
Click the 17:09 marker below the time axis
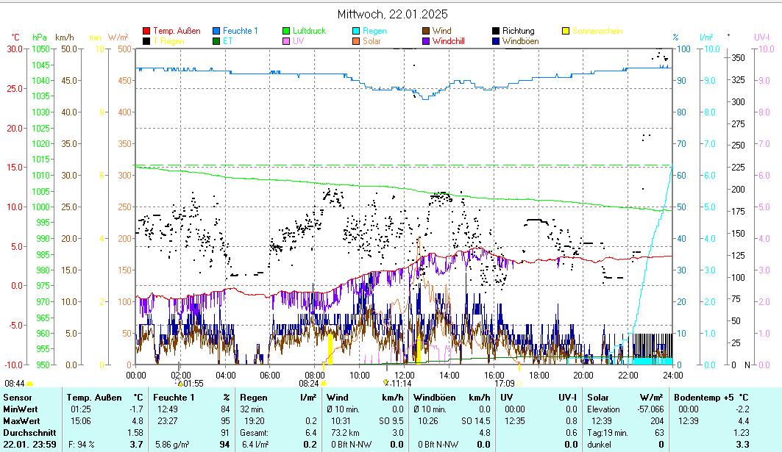click(x=504, y=383)
